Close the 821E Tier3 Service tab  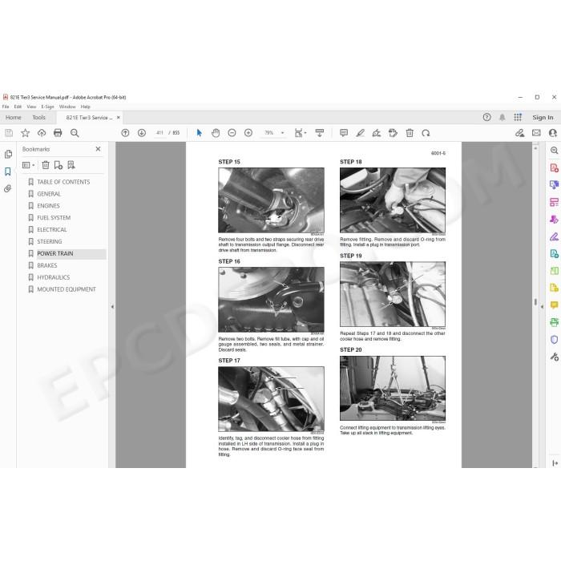[118, 117]
